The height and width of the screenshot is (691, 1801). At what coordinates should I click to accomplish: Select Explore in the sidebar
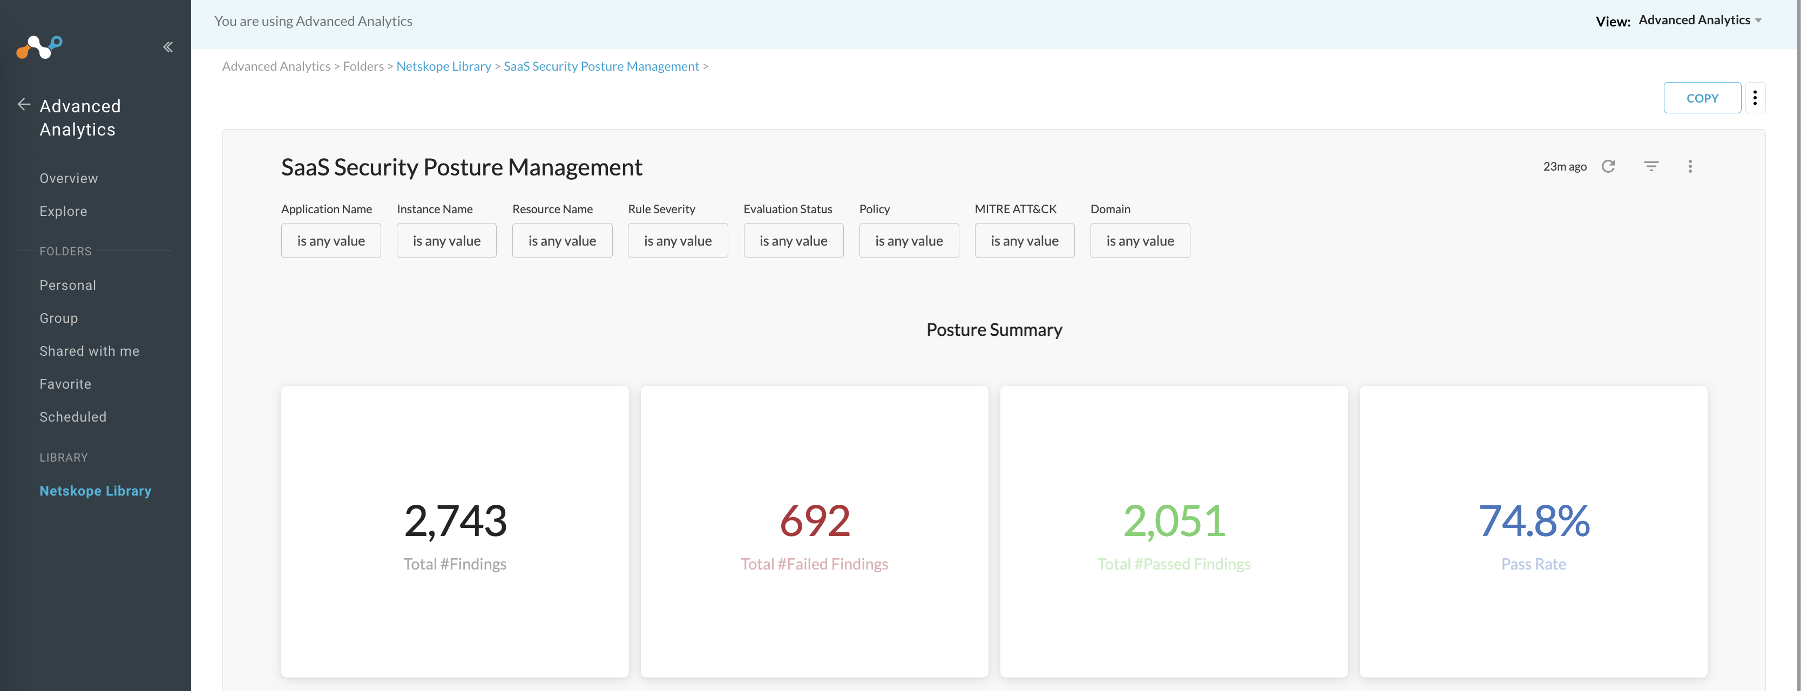[x=63, y=211]
